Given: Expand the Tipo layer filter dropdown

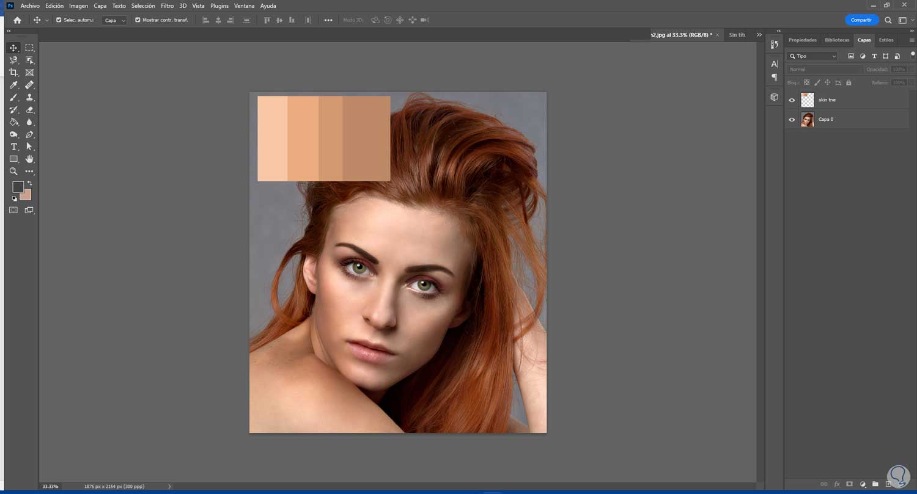Looking at the screenshot, I should pyautogui.click(x=813, y=56).
